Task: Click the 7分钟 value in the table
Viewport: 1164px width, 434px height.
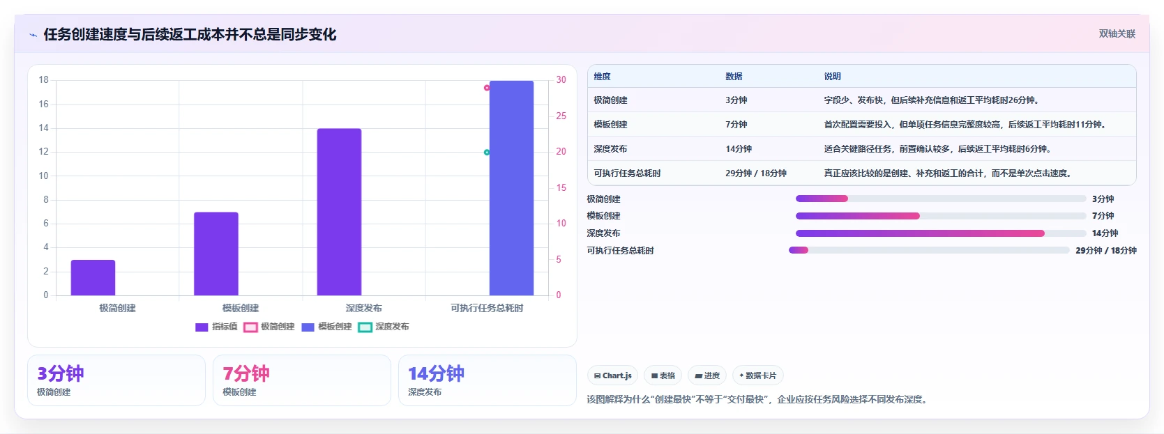Action: tap(736, 125)
